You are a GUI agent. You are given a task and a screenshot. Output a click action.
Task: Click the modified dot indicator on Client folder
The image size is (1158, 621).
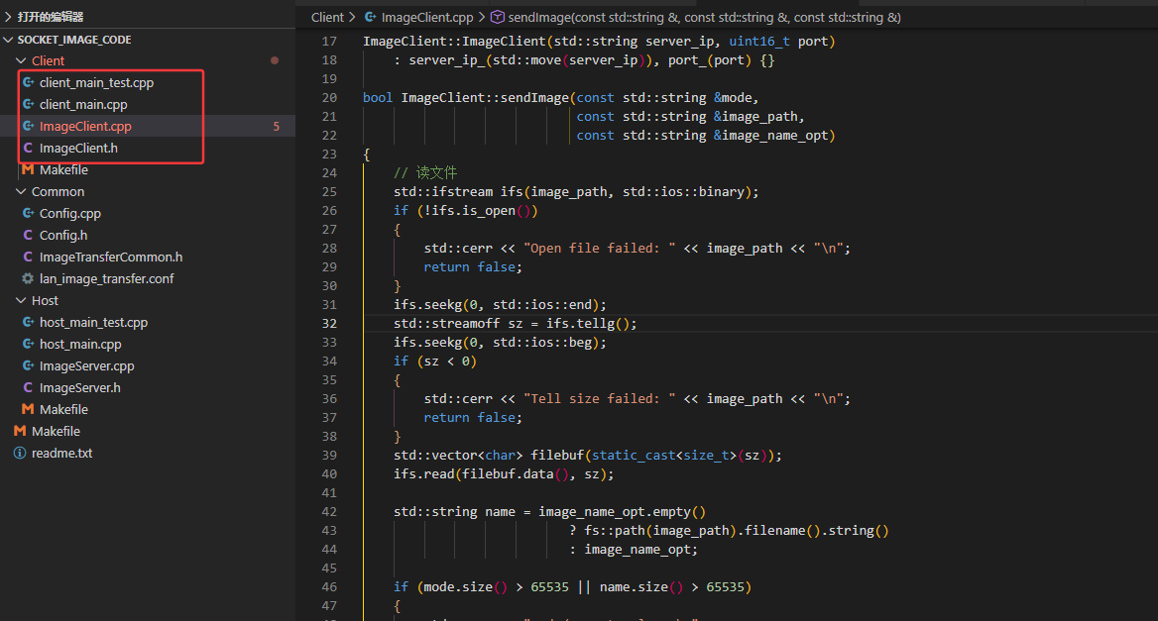coord(275,60)
